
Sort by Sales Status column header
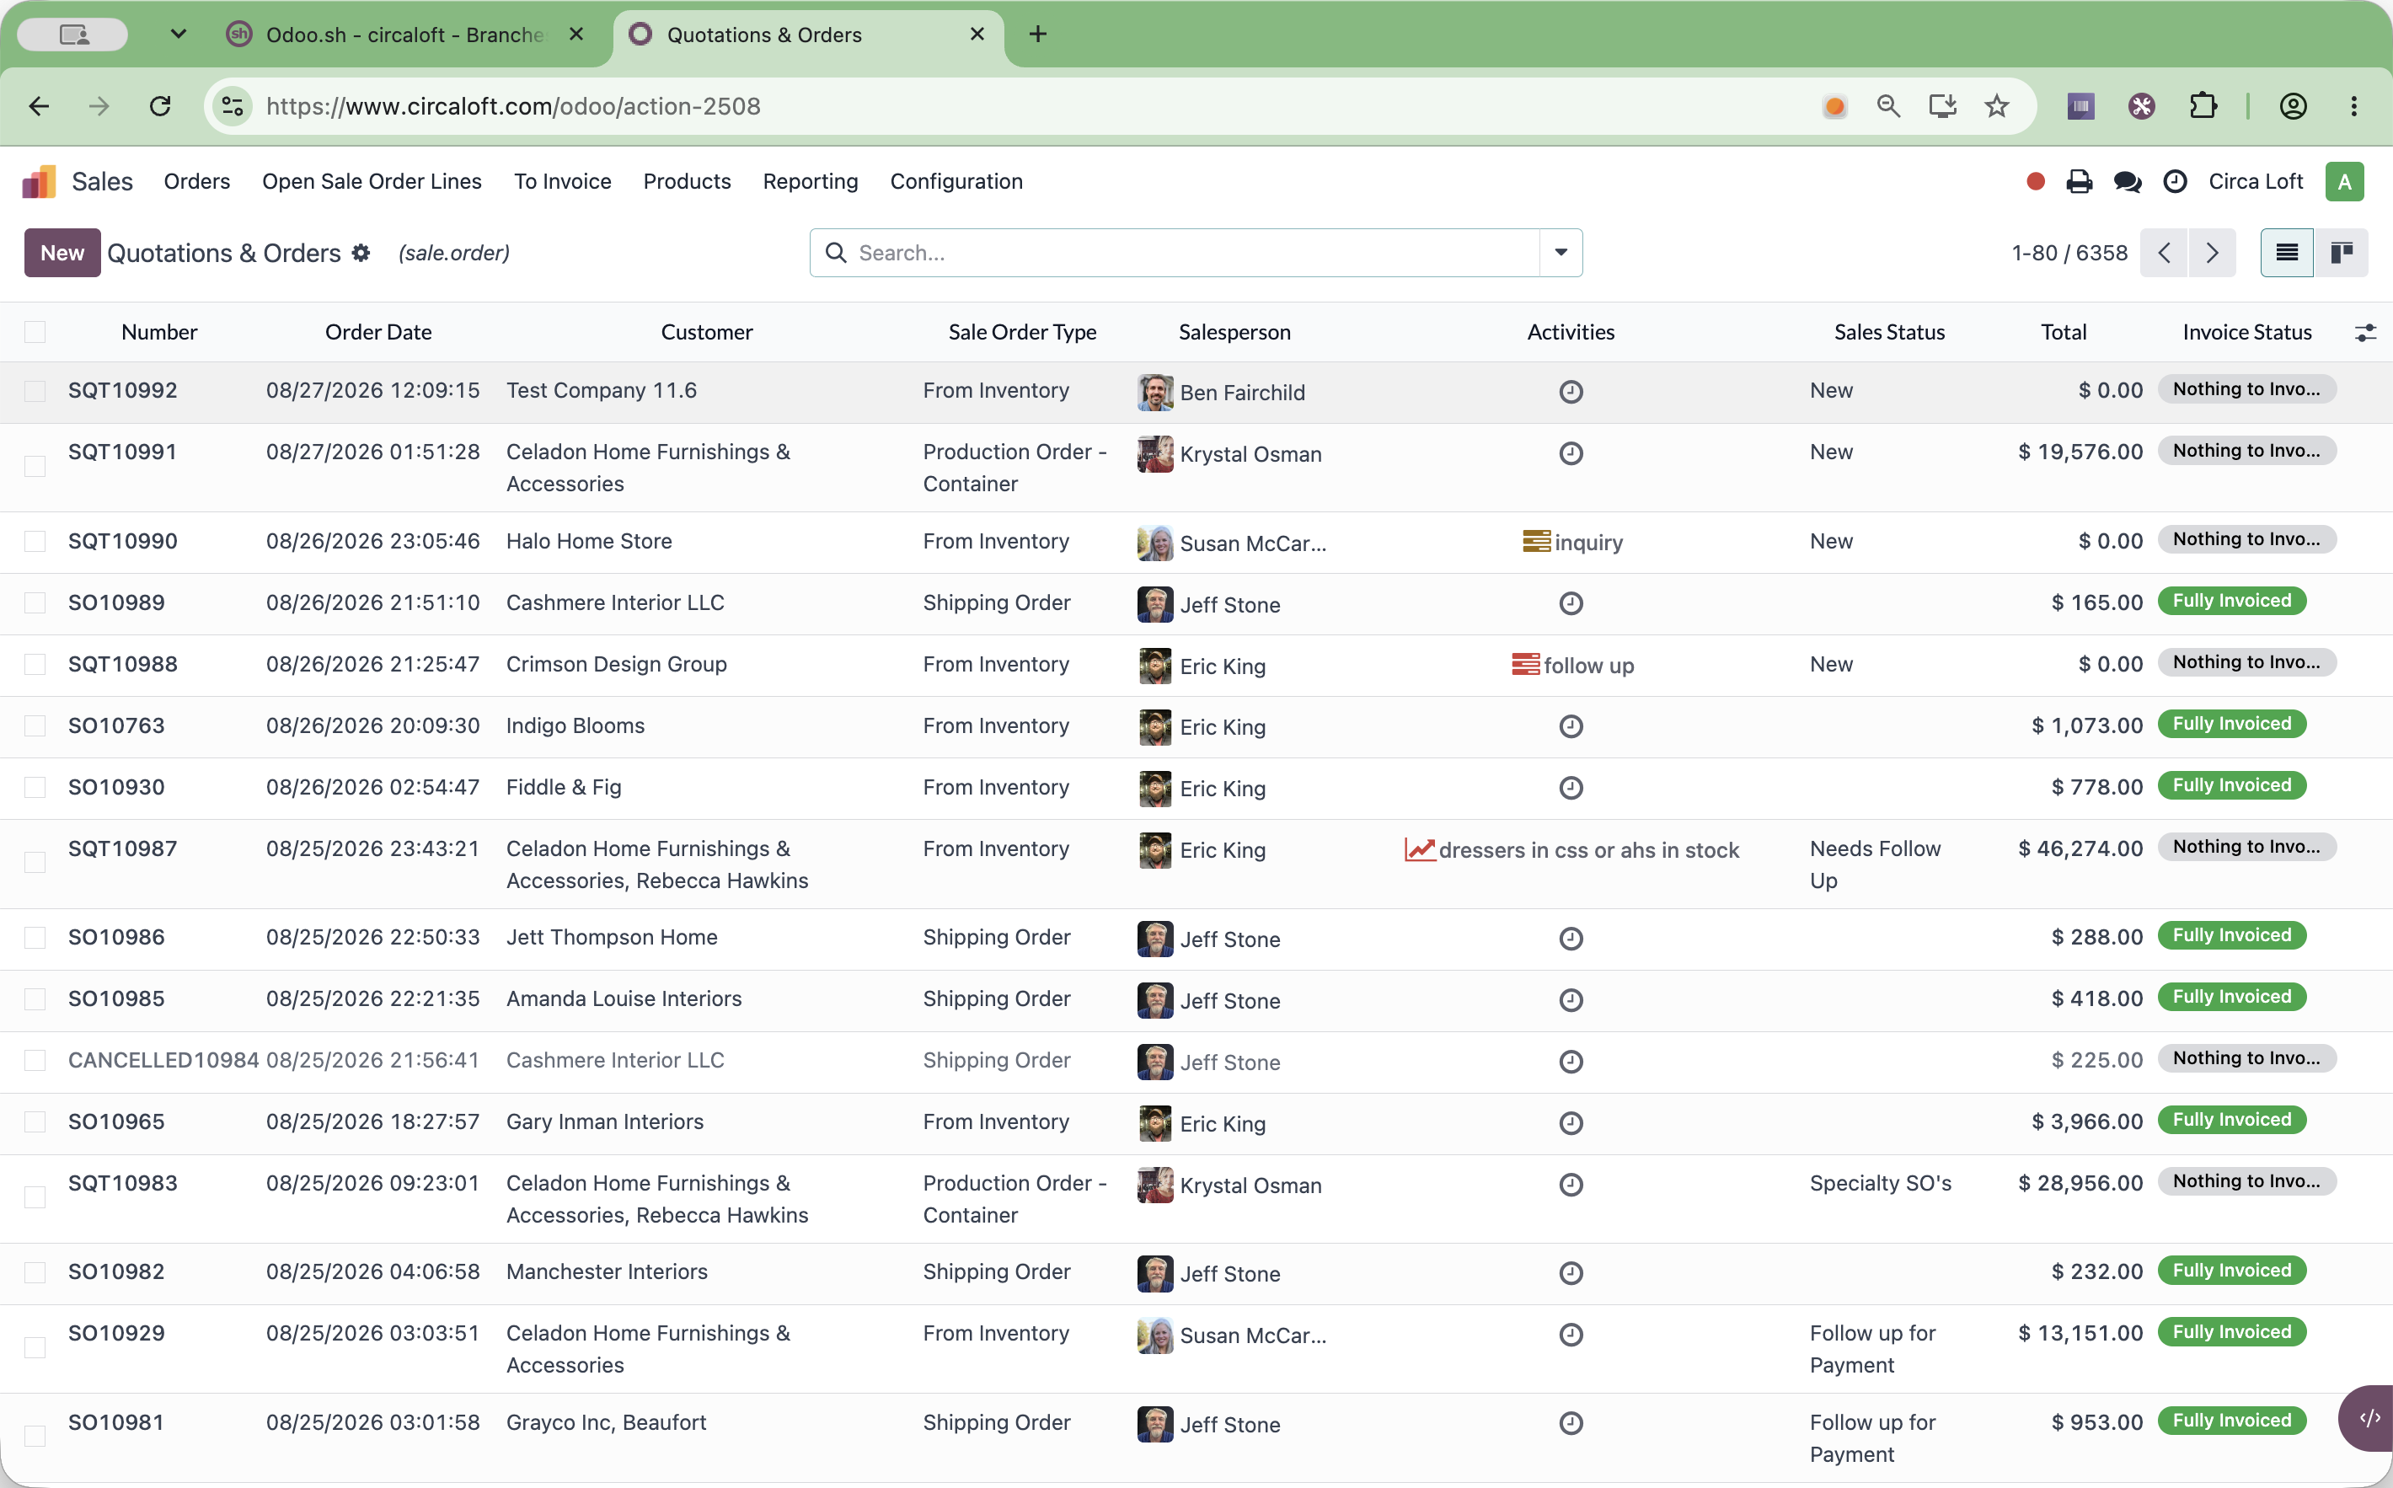tap(1889, 333)
